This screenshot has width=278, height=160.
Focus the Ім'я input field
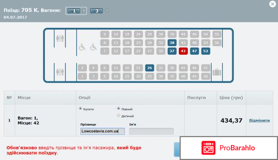151,131
